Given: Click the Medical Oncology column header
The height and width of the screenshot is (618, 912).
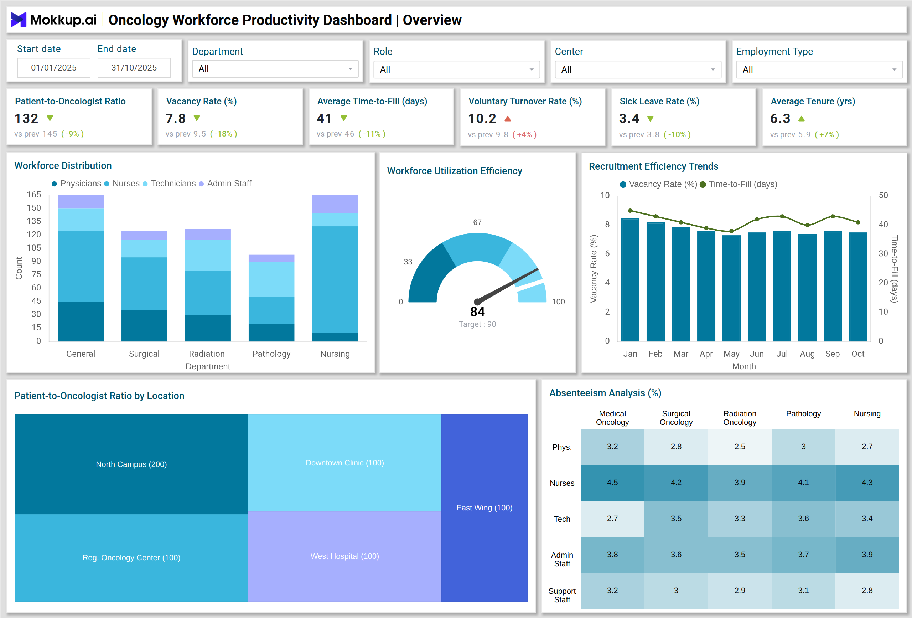Looking at the screenshot, I should tap(612, 418).
